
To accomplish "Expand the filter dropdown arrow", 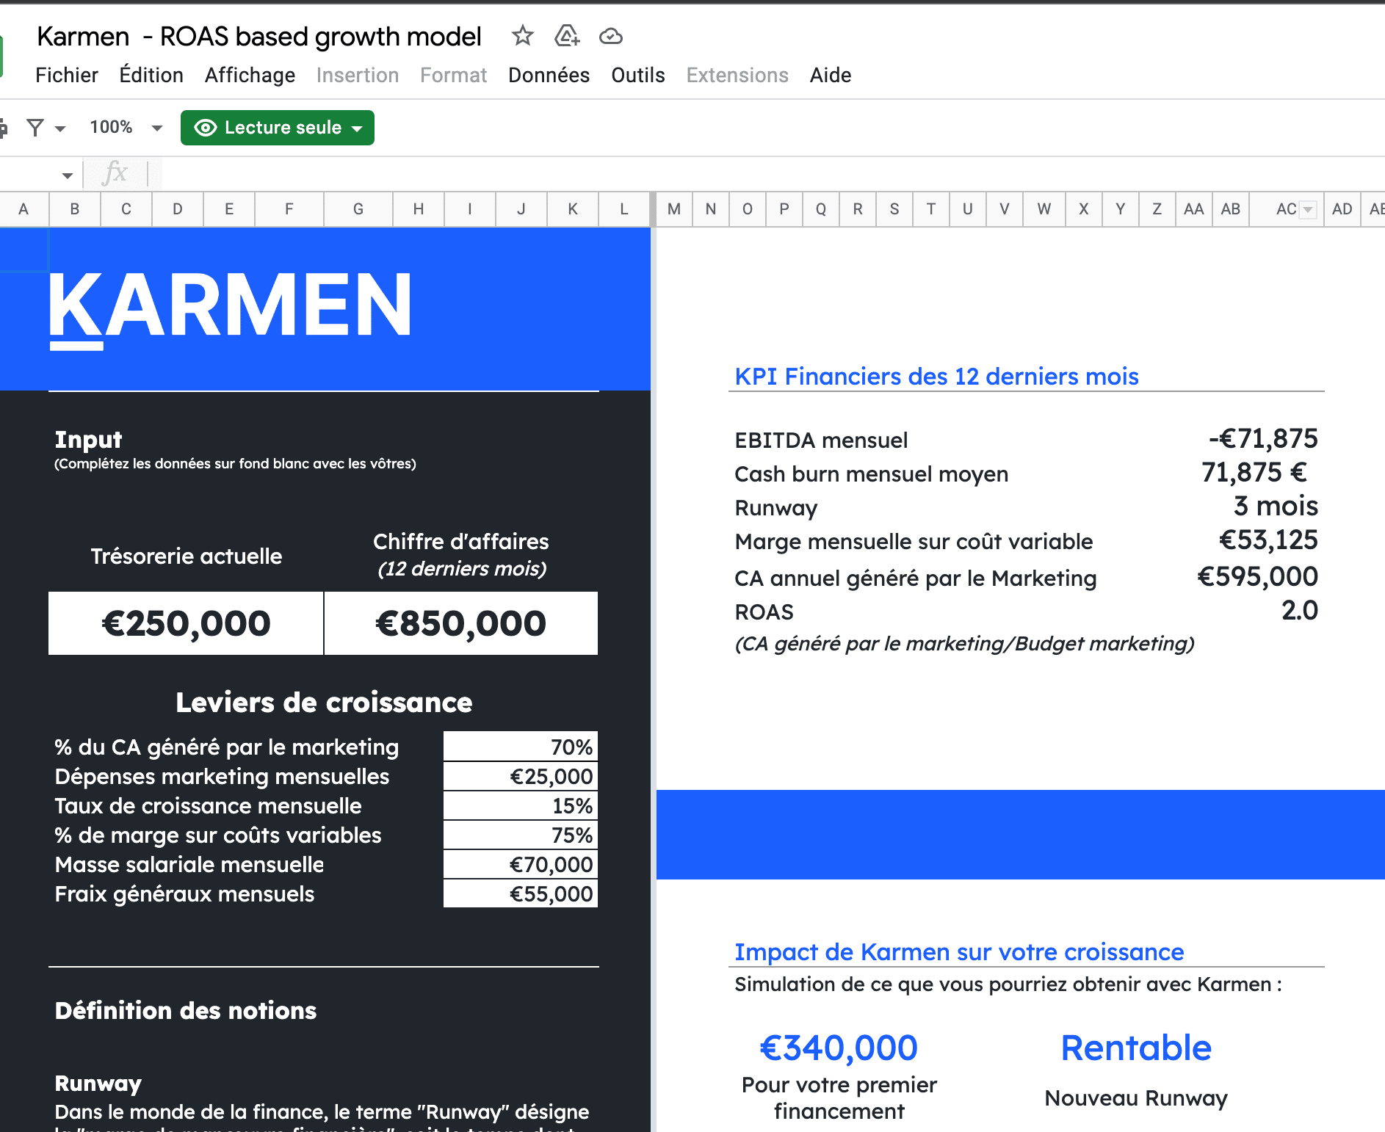I will click(60, 128).
